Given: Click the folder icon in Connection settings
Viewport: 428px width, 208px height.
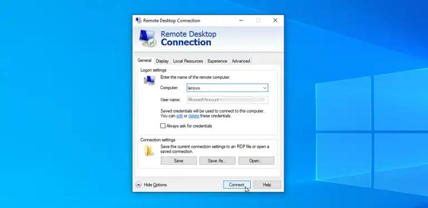Looking at the screenshot, I should point(149,151).
